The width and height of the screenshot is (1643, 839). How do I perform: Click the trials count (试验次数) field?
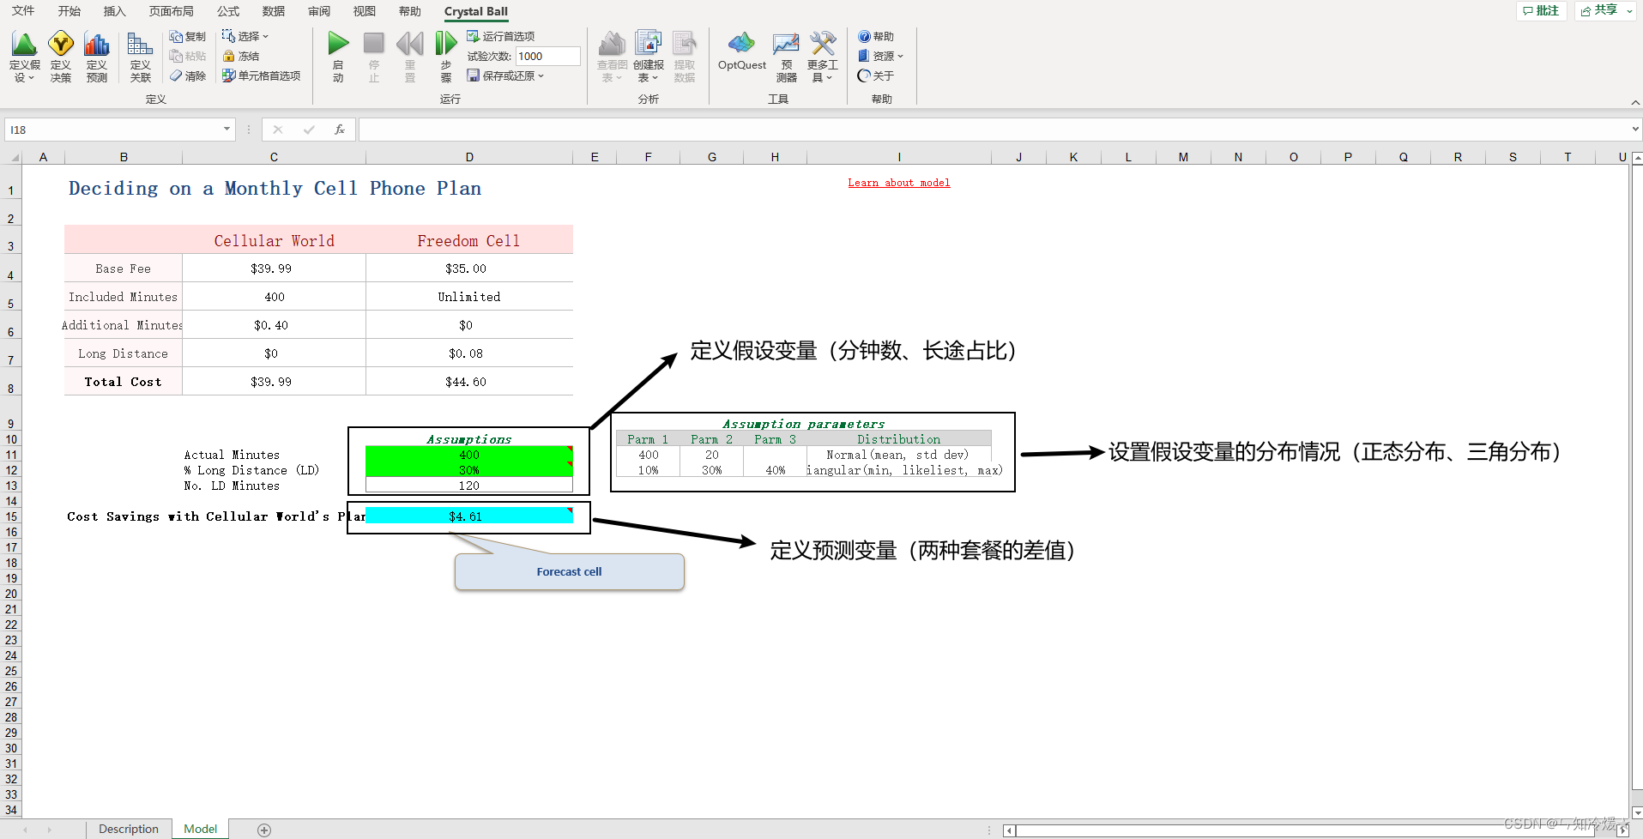[x=547, y=56]
